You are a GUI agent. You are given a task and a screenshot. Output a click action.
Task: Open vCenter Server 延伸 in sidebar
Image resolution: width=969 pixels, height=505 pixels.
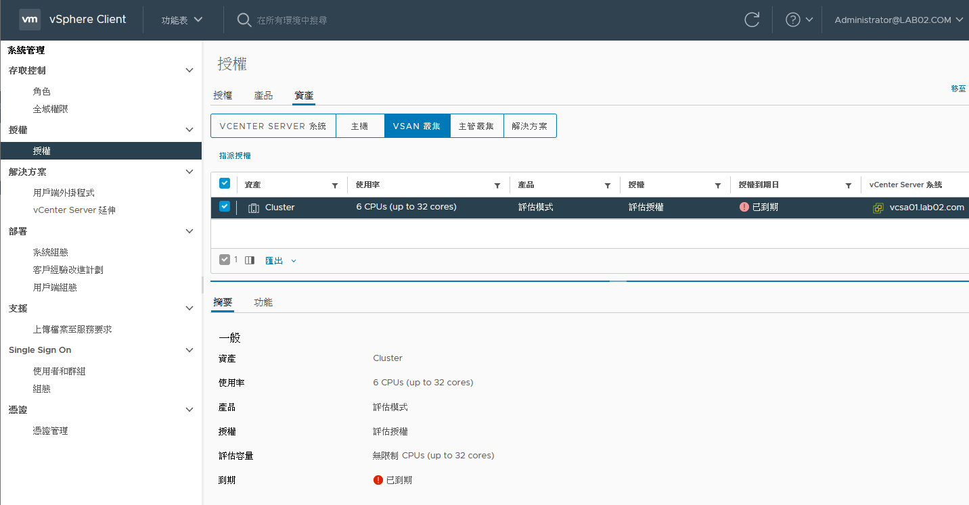click(x=74, y=210)
